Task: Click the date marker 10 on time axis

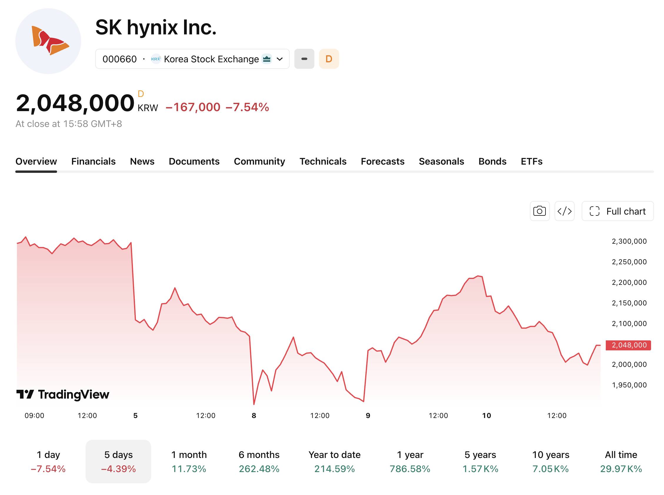Action: (x=486, y=415)
